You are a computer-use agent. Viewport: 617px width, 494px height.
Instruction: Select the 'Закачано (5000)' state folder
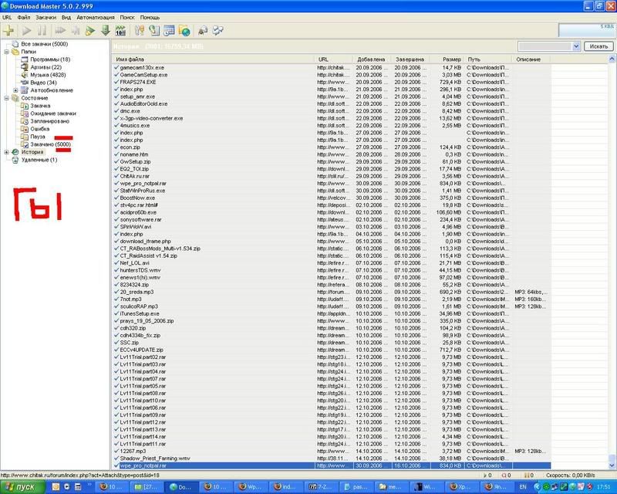coord(50,144)
